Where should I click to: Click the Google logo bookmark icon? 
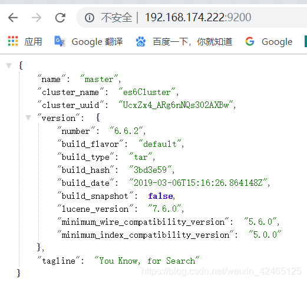click(250, 41)
